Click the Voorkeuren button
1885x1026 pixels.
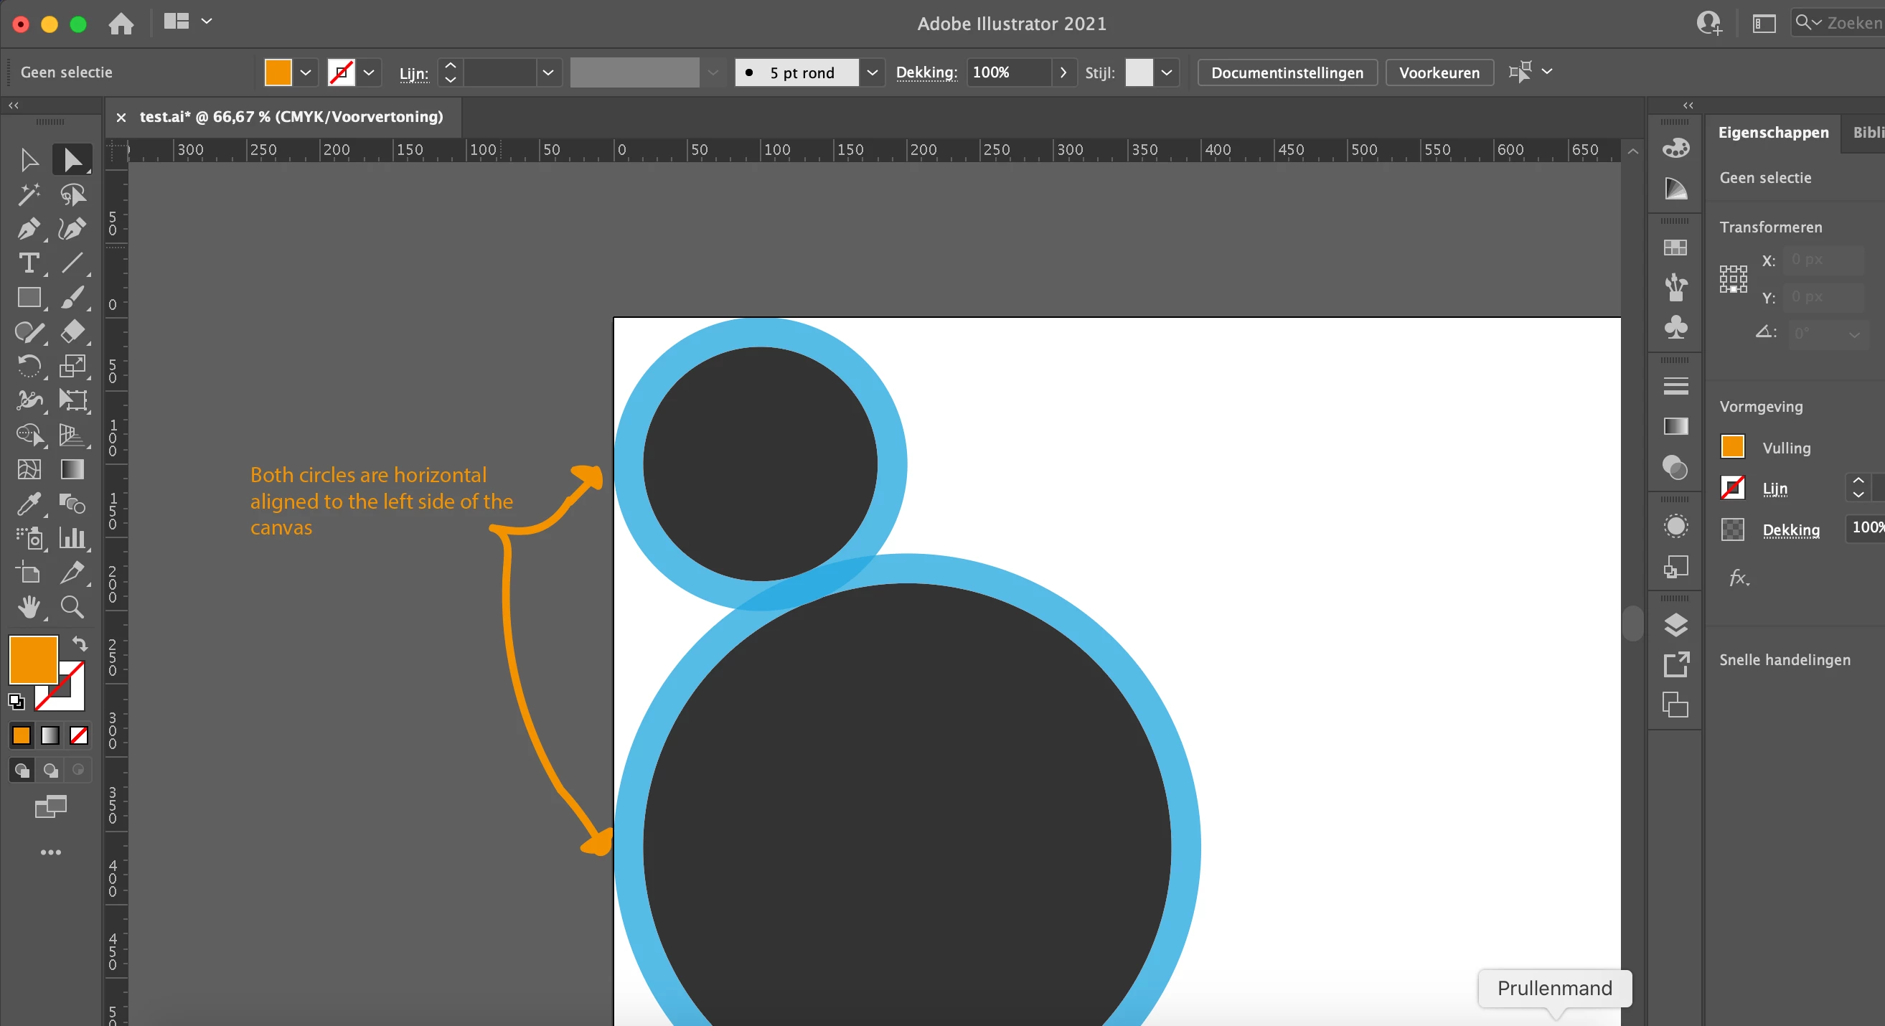pos(1439,72)
